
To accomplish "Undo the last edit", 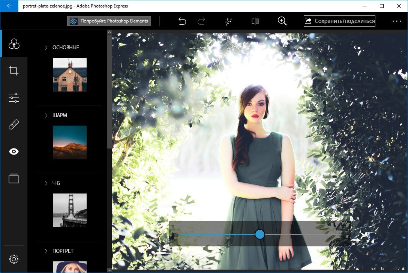I will (x=182, y=21).
